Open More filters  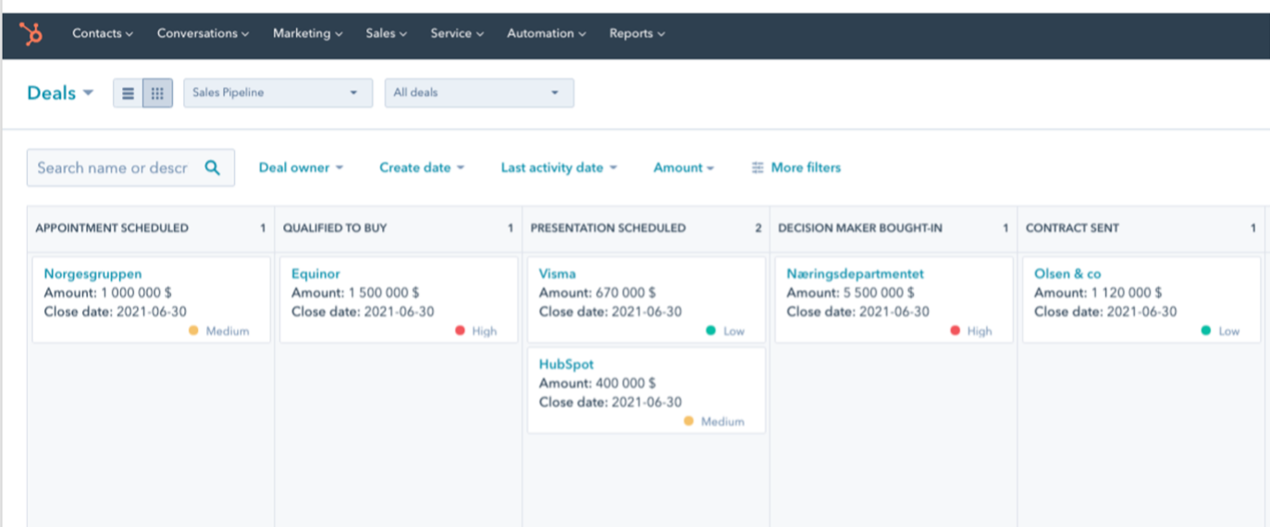tap(796, 167)
